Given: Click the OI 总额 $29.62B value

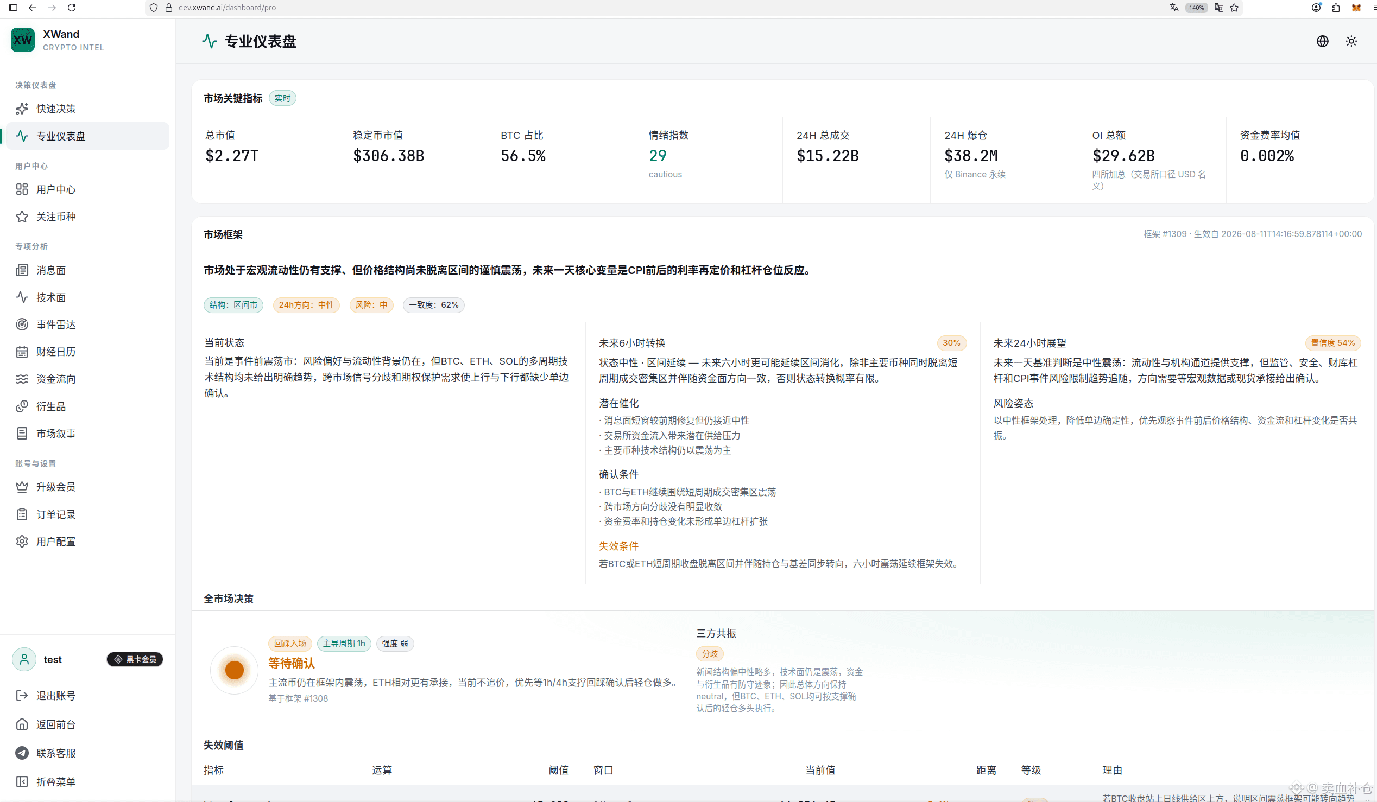Looking at the screenshot, I should [1123, 156].
